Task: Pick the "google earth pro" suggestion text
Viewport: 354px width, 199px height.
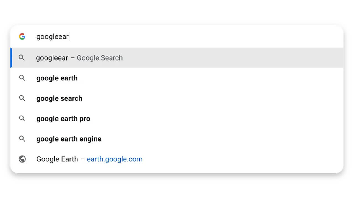Action: (x=63, y=119)
